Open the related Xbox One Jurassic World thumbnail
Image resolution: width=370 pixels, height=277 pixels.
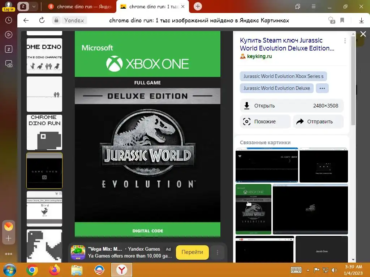tap(253, 209)
